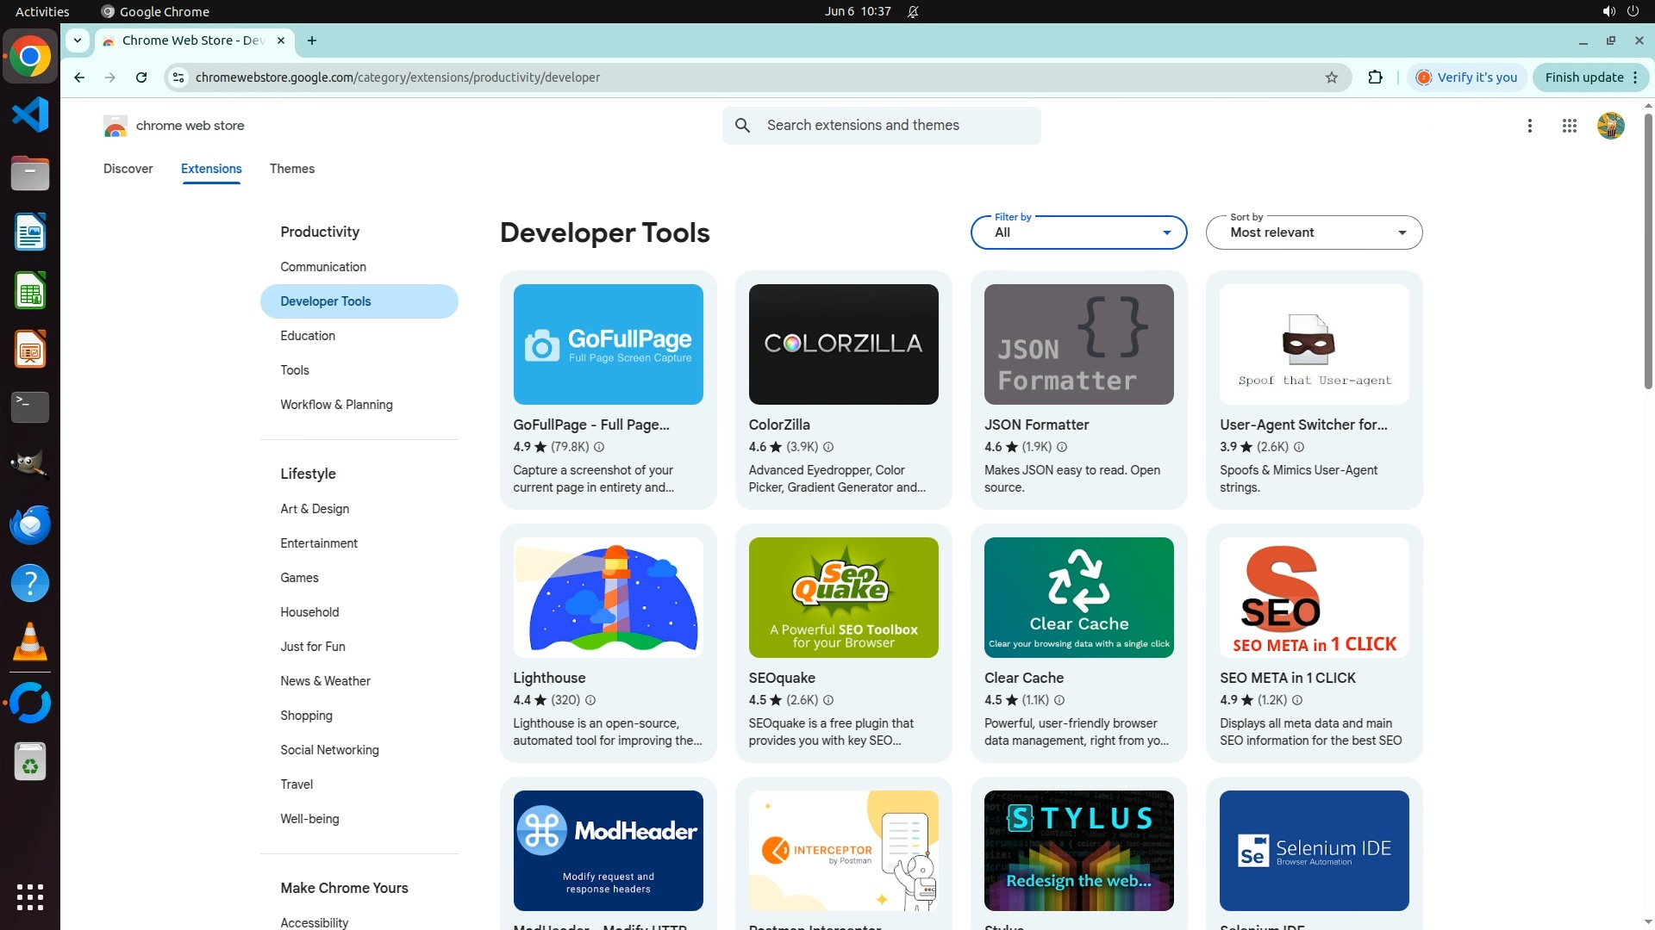The image size is (1655, 930).
Task: Open the tab search chevron dropdown
Action: pyautogui.click(x=78, y=40)
